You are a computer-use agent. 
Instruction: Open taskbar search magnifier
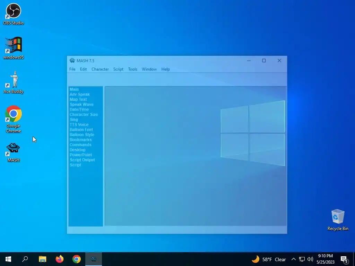point(25,259)
